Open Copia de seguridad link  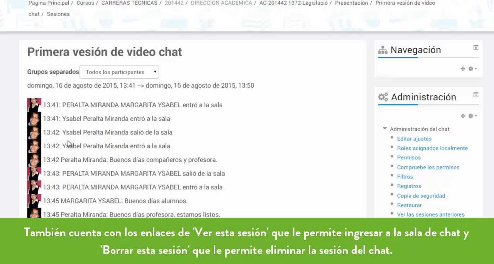click(421, 196)
